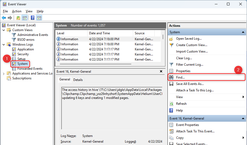Collapse the Event 16, Kernel-General actions section
Image resolution: width=247 pixels, height=145 pixels.
click(243, 118)
